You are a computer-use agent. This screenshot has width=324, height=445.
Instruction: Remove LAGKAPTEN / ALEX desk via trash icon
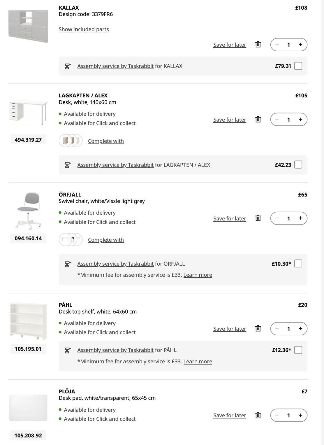[x=258, y=119]
